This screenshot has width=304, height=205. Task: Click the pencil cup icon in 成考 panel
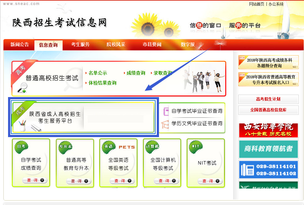coord(22,127)
